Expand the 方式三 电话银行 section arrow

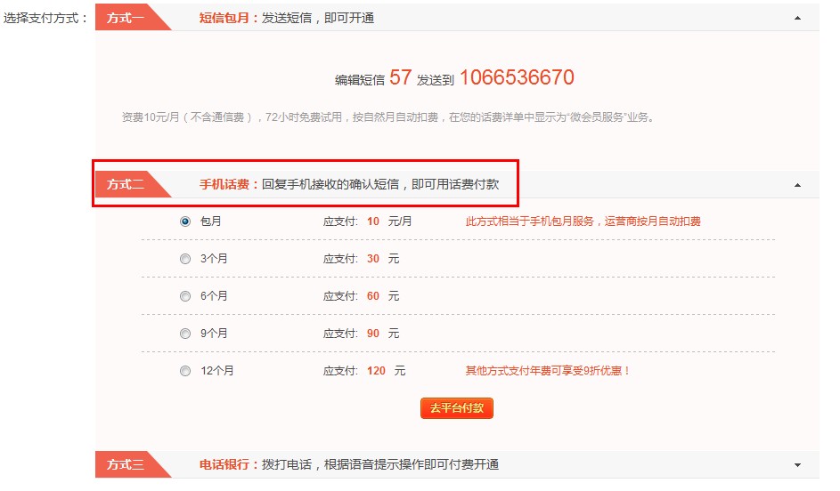pos(797,465)
